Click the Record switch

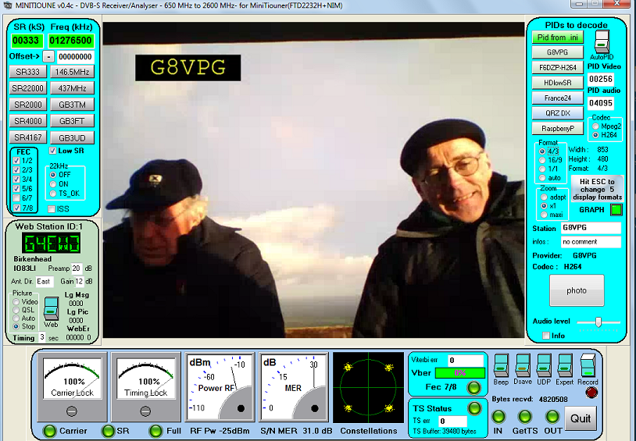[x=588, y=368]
